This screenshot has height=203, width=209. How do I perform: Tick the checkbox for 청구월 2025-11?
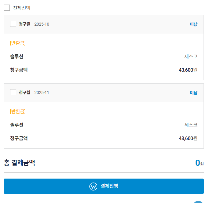13,92
